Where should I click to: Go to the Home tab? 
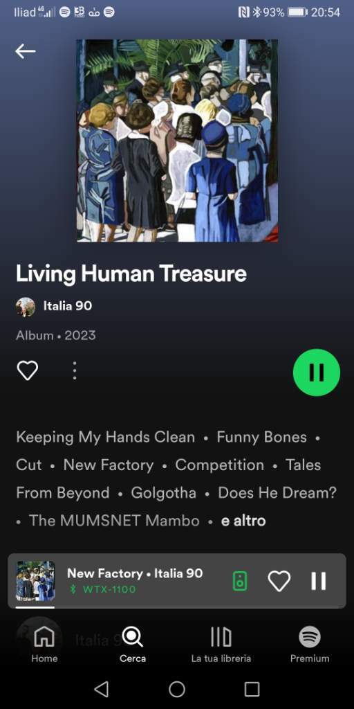point(44,645)
